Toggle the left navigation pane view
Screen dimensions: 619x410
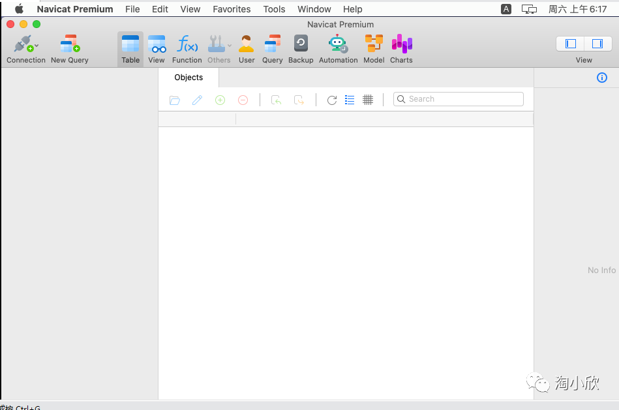571,44
